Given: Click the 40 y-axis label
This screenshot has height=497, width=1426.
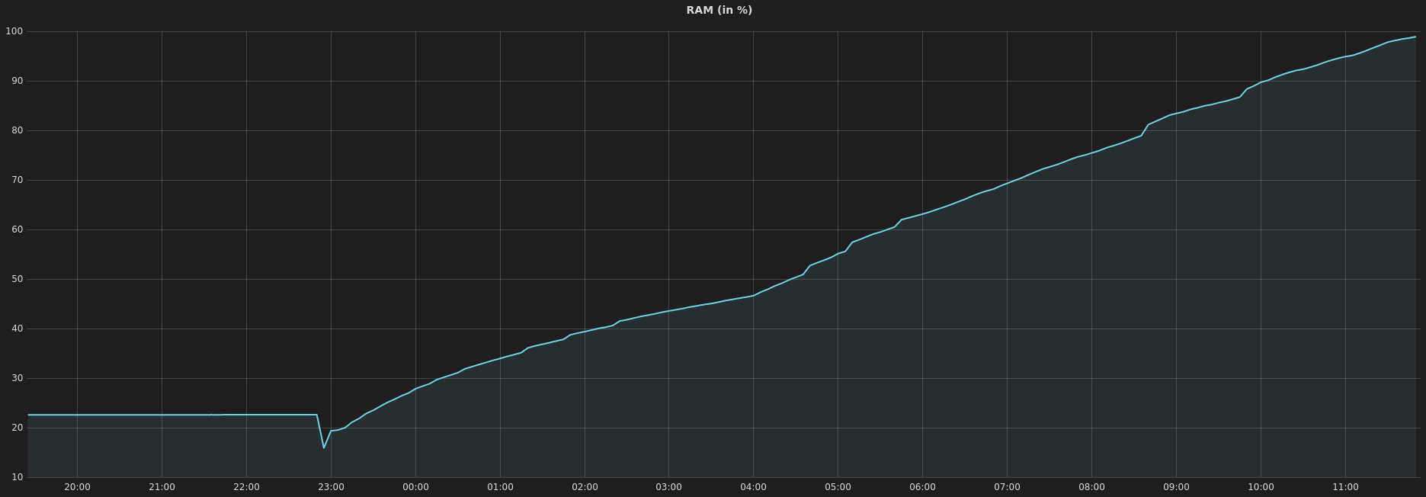Looking at the screenshot, I should [x=17, y=329].
